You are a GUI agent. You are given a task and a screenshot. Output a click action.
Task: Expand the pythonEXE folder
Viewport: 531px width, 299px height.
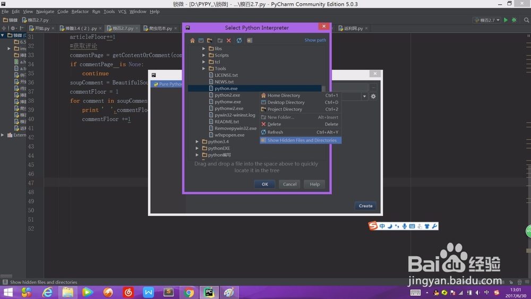click(197, 148)
